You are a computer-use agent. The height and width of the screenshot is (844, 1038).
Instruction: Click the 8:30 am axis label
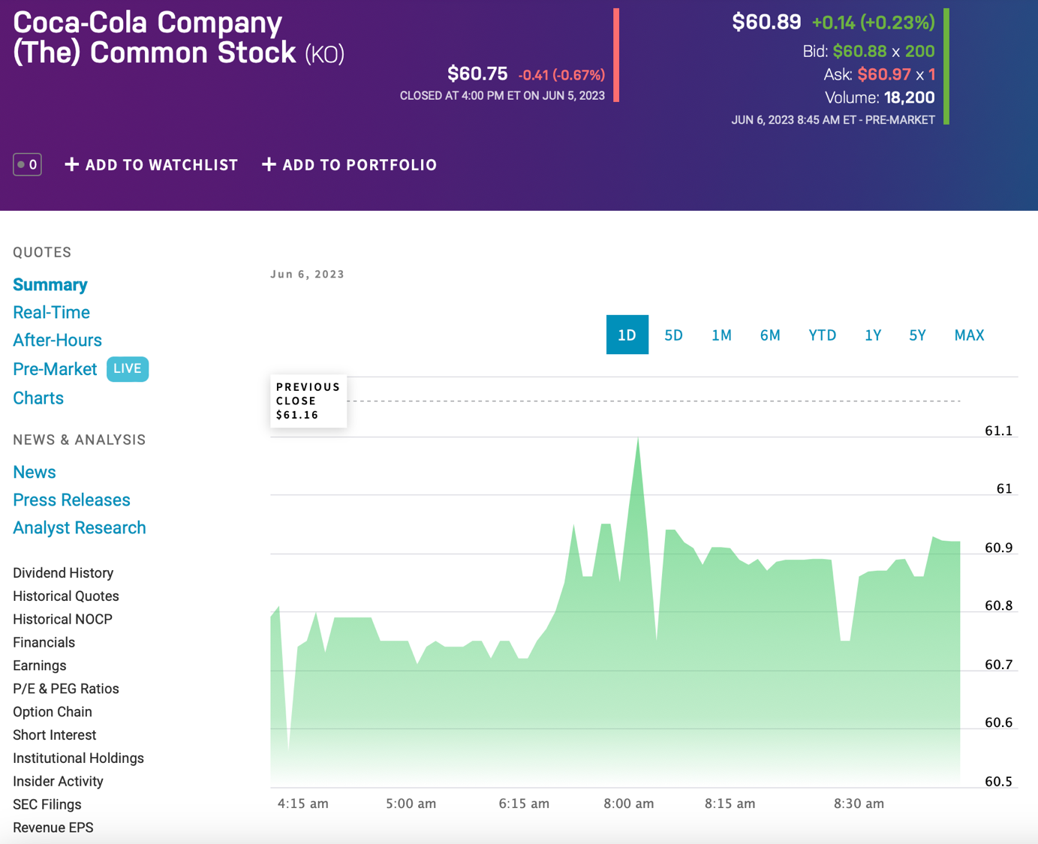pyautogui.click(x=859, y=803)
